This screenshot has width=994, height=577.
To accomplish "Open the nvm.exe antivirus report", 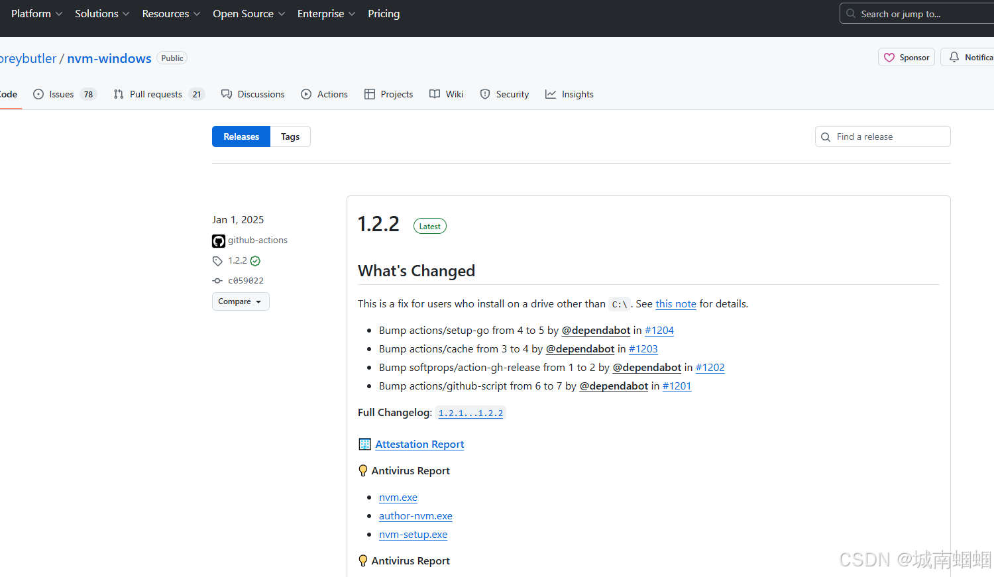I will (x=398, y=498).
